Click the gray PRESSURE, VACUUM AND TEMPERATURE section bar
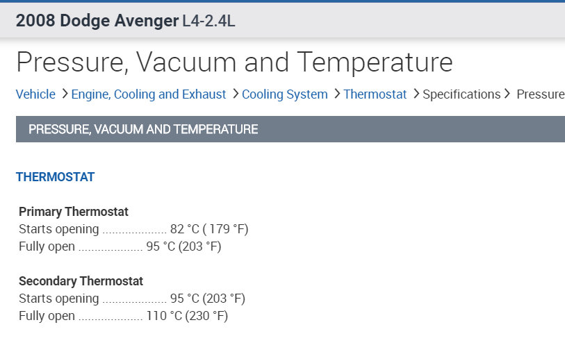This screenshot has width=565, height=352. click(x=290, y=129)
